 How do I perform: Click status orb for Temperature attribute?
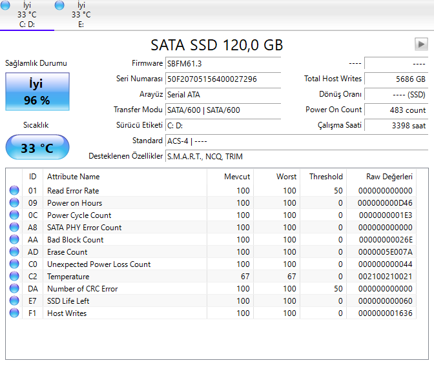14,276
